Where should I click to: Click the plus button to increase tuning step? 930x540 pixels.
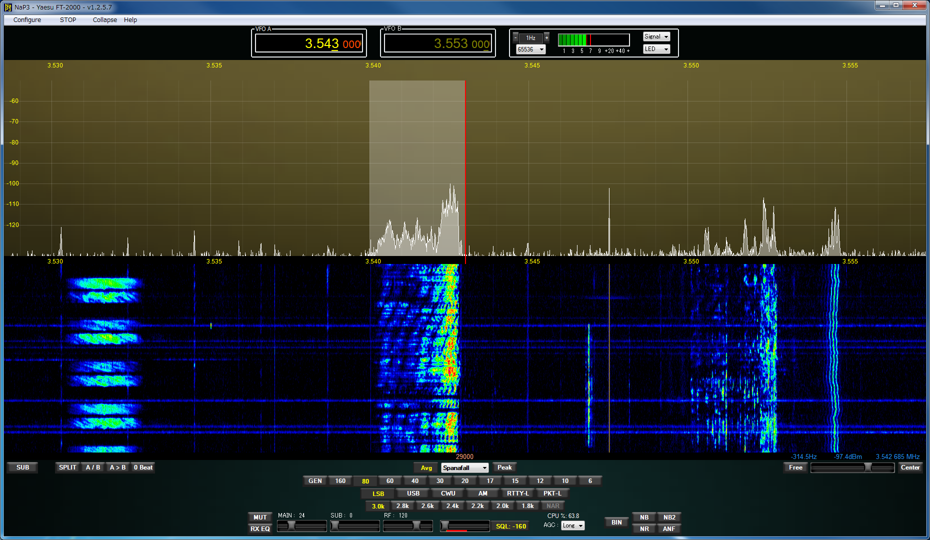point(546,37)
